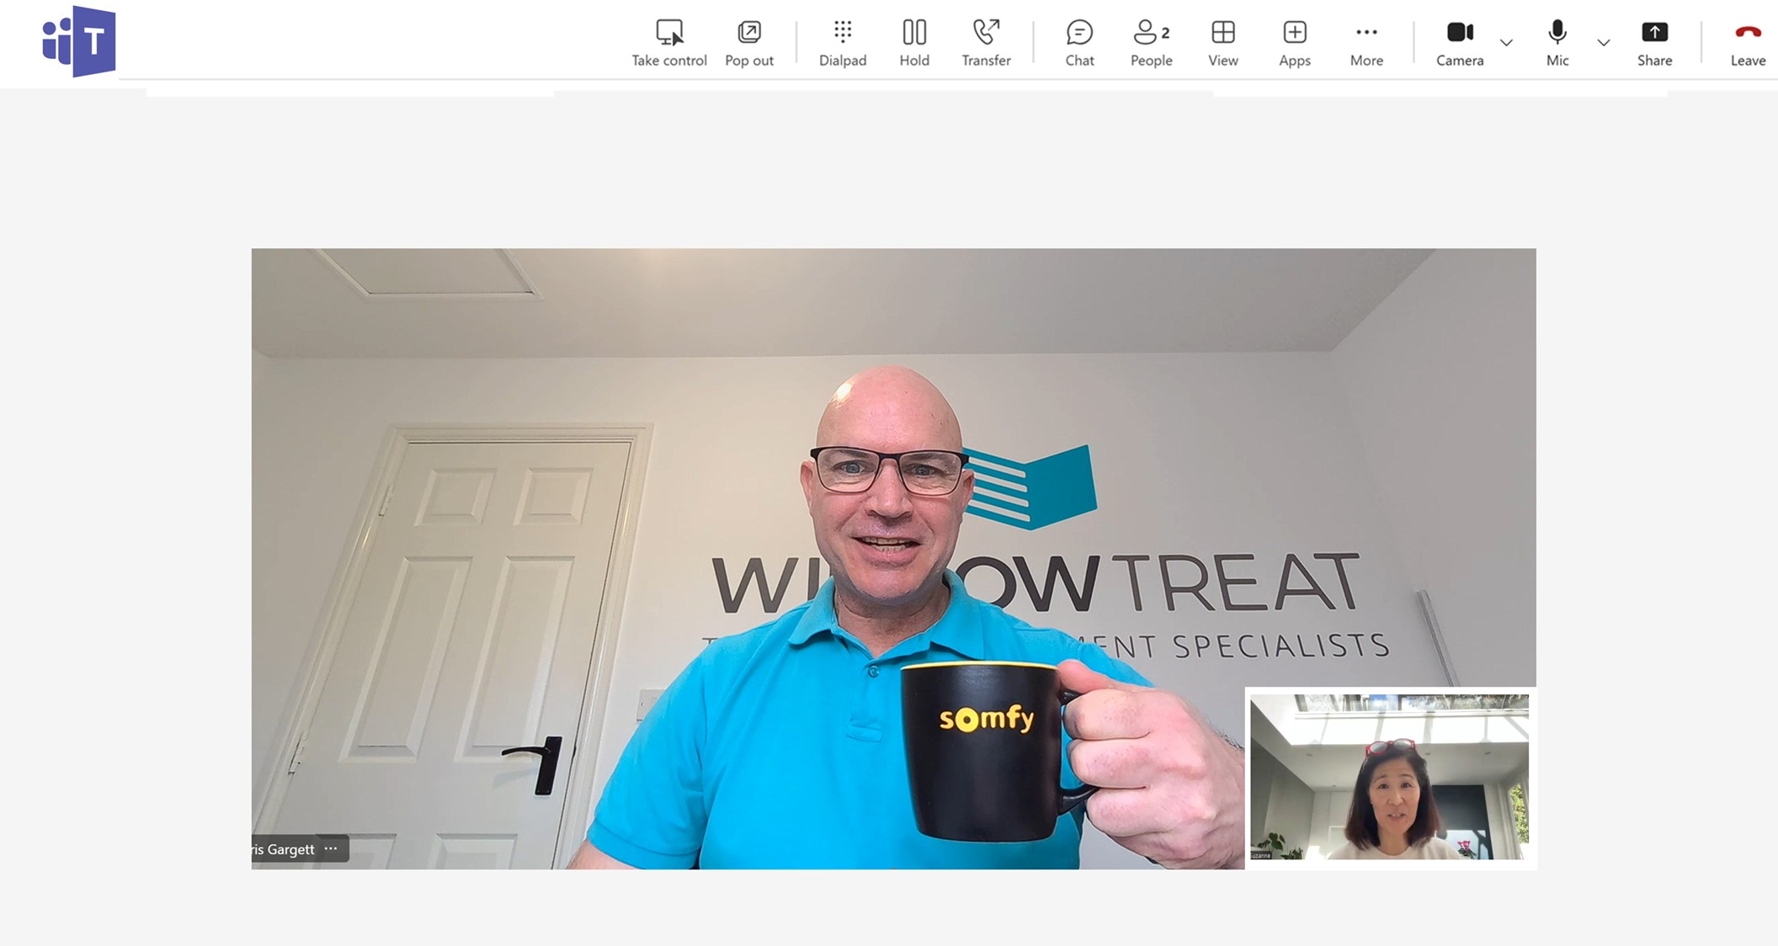Image resolution: width=1778 pixels, height=946 pixels.
Task: Open the Dialpad
Action: (x=842, y=34)
